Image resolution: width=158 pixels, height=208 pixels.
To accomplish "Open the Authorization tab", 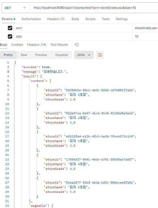I will [31, 19].
